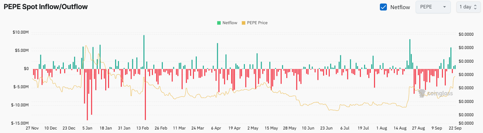Click the 6 Apr date label
Image resolution: width=483 pixels, height=133 pixels.
click(216, 128)
